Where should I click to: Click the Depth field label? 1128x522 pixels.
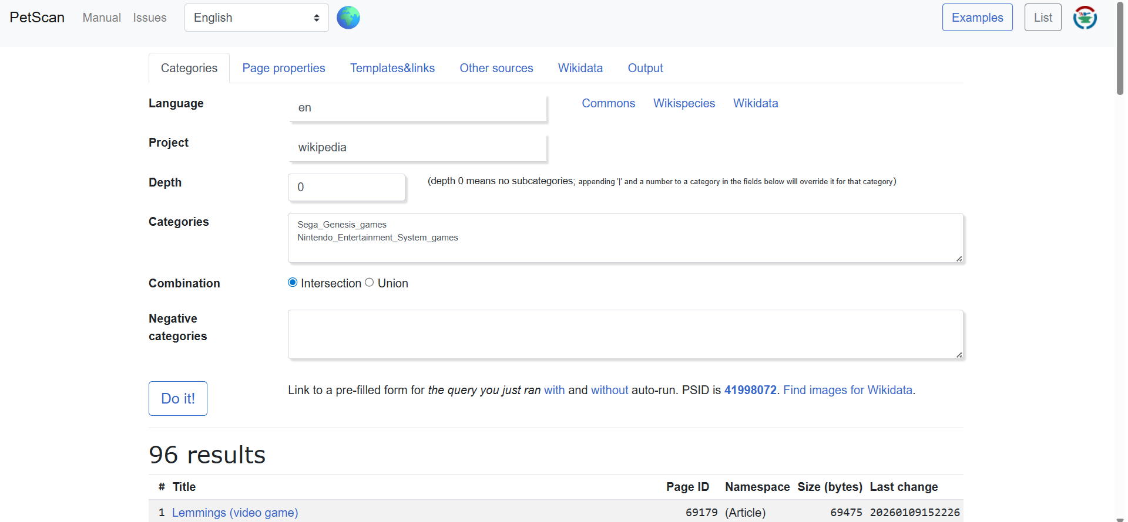[165, 182]
